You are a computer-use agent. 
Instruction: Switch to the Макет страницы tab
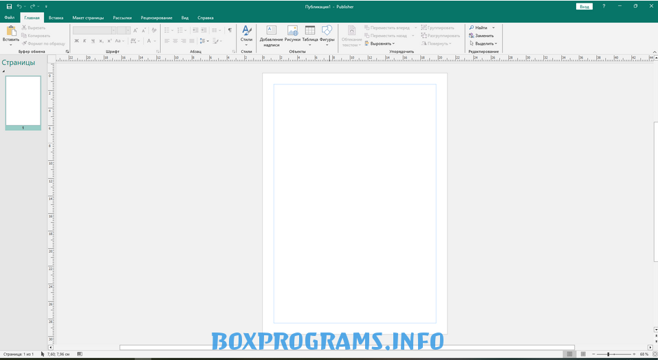(x=88, y=17)
